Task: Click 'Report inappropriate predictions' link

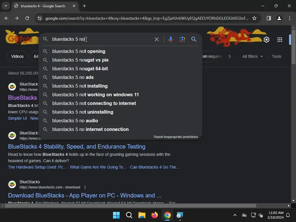Action: (176, 137)
